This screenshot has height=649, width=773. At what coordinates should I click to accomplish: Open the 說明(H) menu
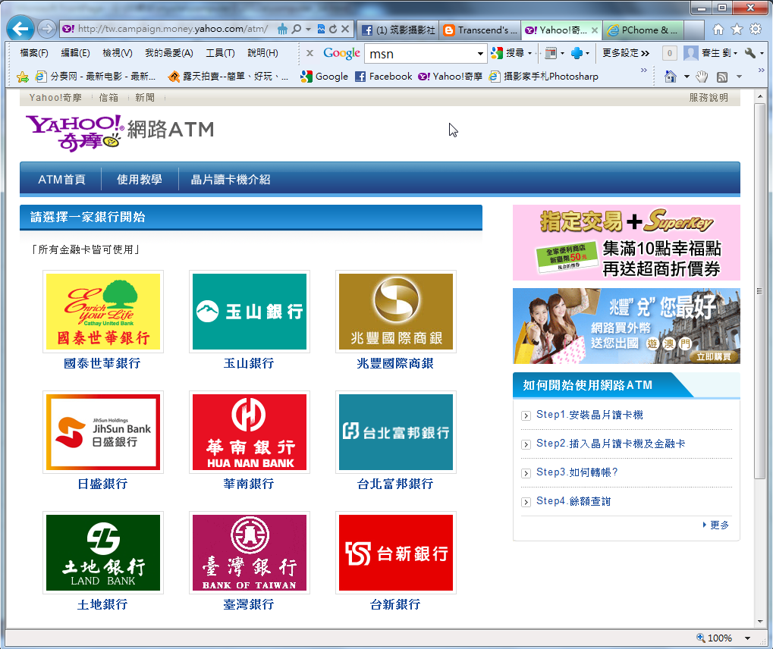coord(262,53)
